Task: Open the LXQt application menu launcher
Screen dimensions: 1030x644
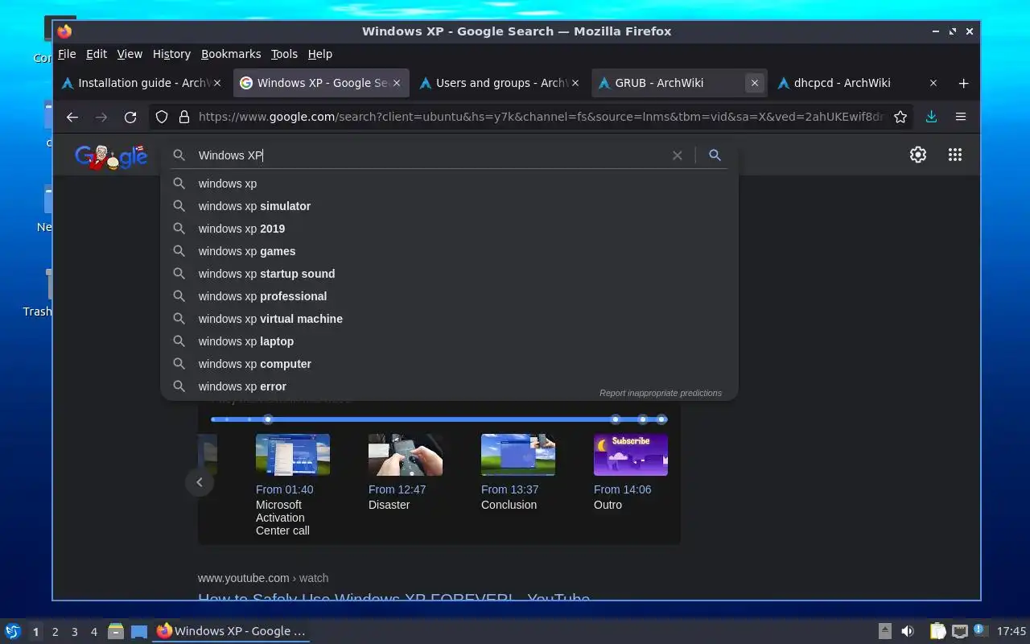Action: 12,631
